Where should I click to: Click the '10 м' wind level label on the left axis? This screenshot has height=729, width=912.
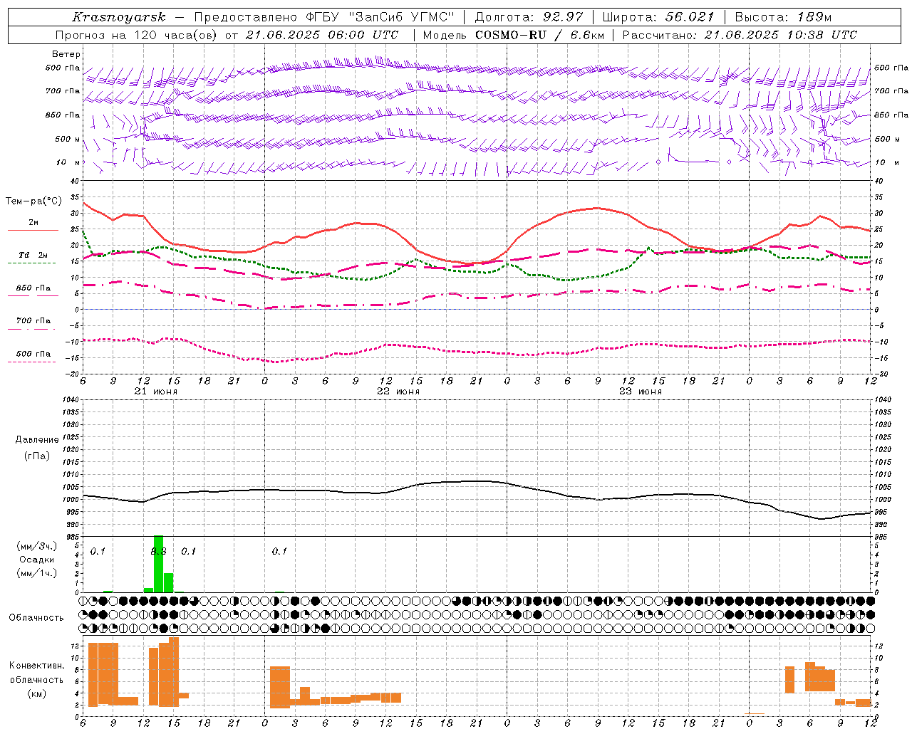[x=68, y=162]
